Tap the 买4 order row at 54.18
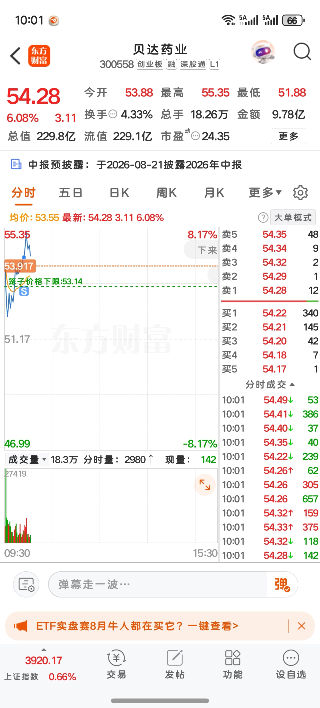This screenshot has width=320, height=708. click(x=270, y=355)
